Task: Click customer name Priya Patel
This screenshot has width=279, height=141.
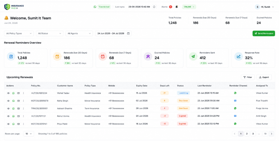Action: pyautogui.click(x=62, y=124)
